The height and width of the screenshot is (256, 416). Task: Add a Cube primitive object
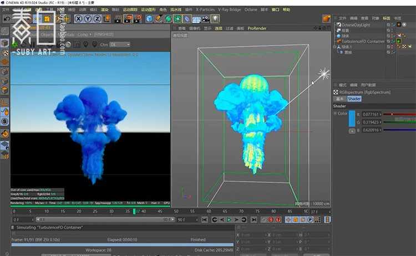[149, 19]
